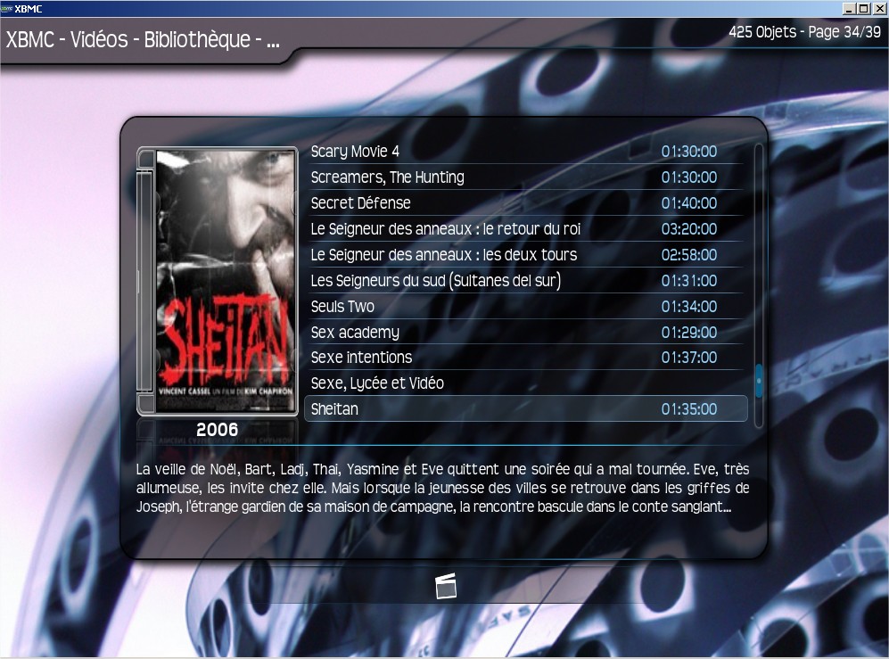
Task: Click the 425 Objets page indicator
Action: pyautogui.click(x=804, y=33)
